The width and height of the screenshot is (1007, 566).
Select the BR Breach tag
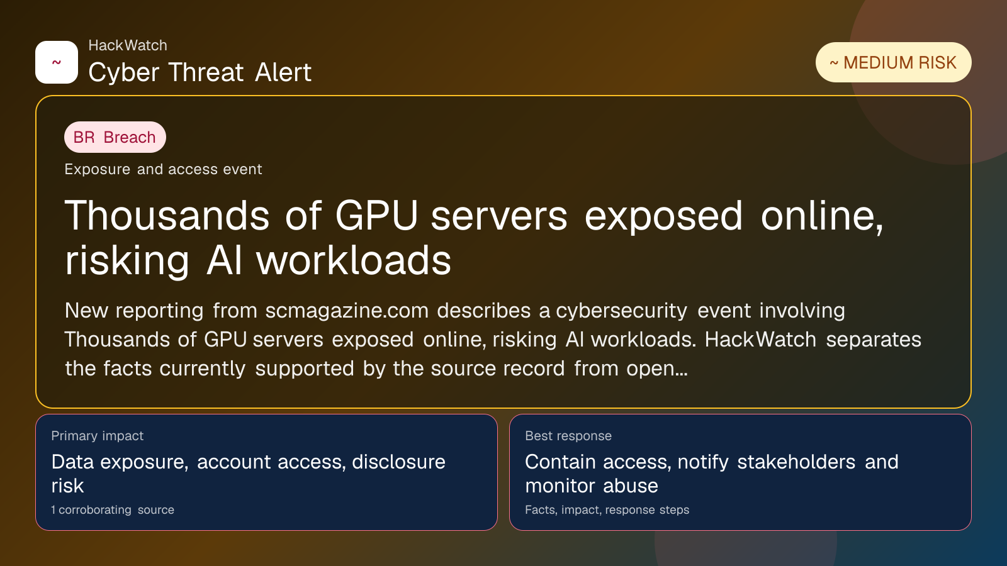pyautogui.click(x=115, y=137)
